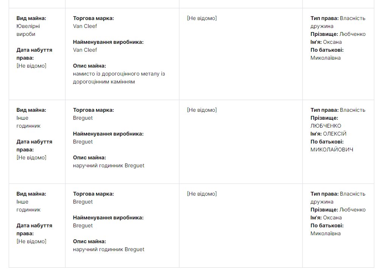The width and height of the screenshot is (383, 270).
Task: Click Van Cleef value under "Найменування виробника"
Action: 85,50
